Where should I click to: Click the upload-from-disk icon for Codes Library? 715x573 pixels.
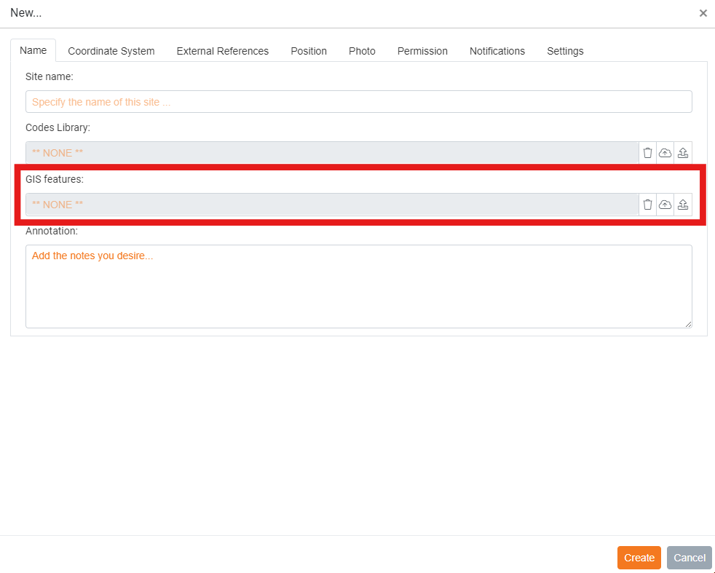[x=683, y=153]
